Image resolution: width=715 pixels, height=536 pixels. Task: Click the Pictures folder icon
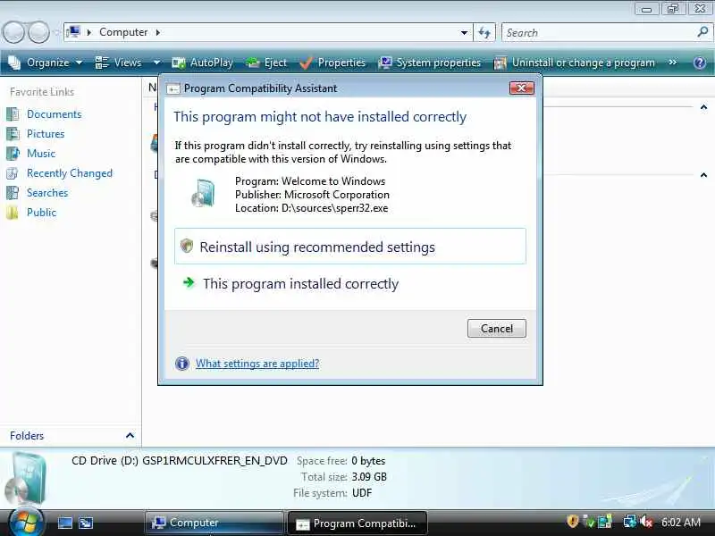click(13, 133)
